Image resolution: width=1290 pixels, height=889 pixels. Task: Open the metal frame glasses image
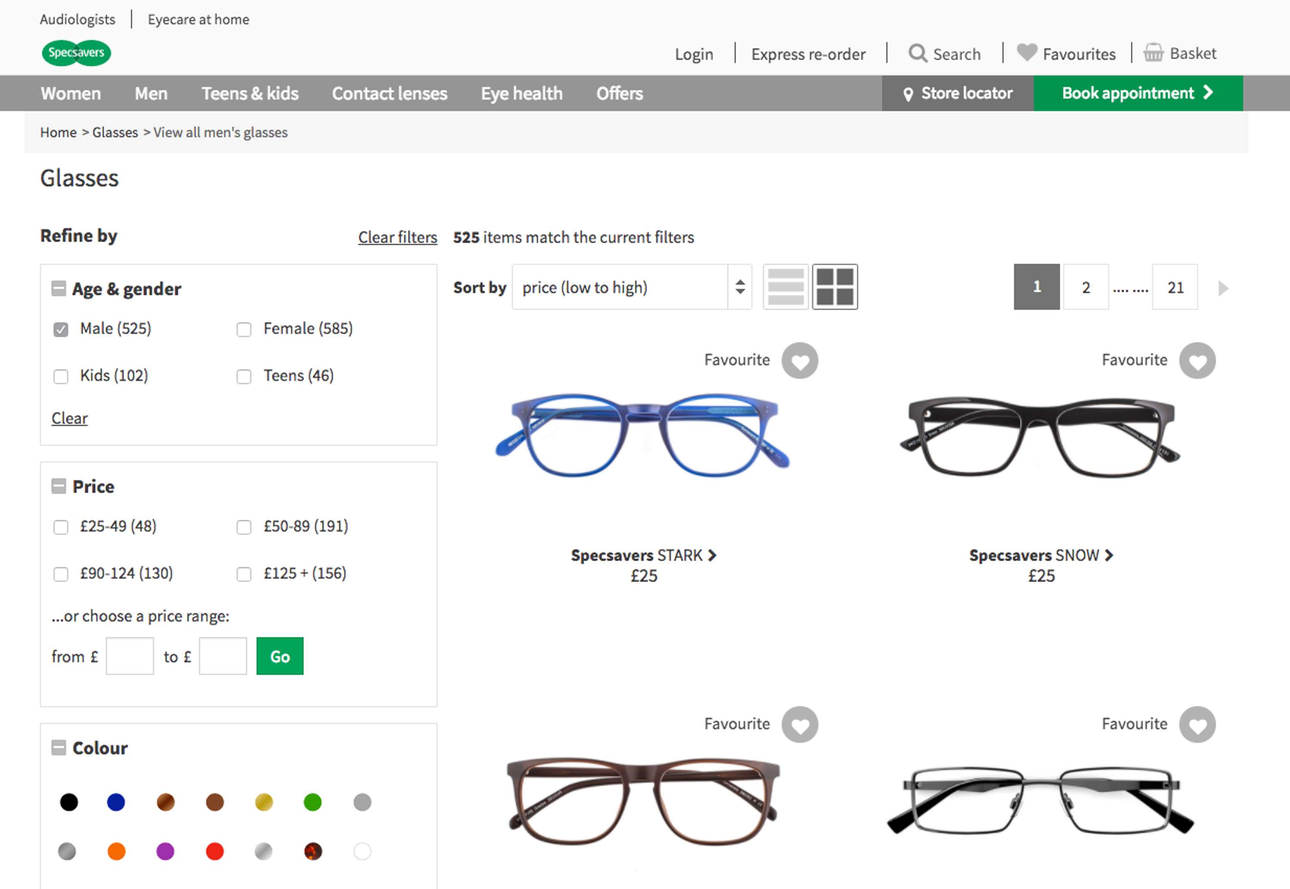click(x=1040, y=801)
